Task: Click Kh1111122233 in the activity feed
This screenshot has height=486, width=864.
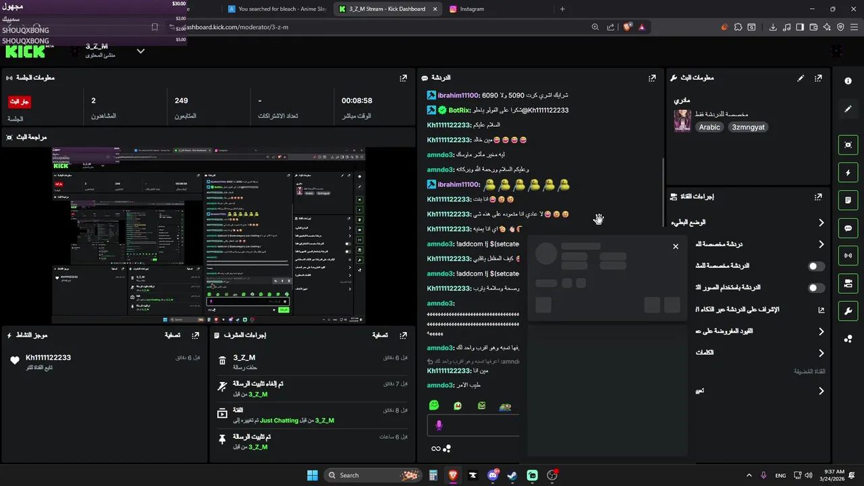Action: point(48,358)
